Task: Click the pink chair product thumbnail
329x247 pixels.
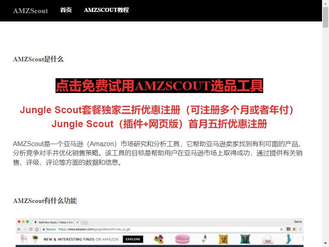Action: click(24, 239)
